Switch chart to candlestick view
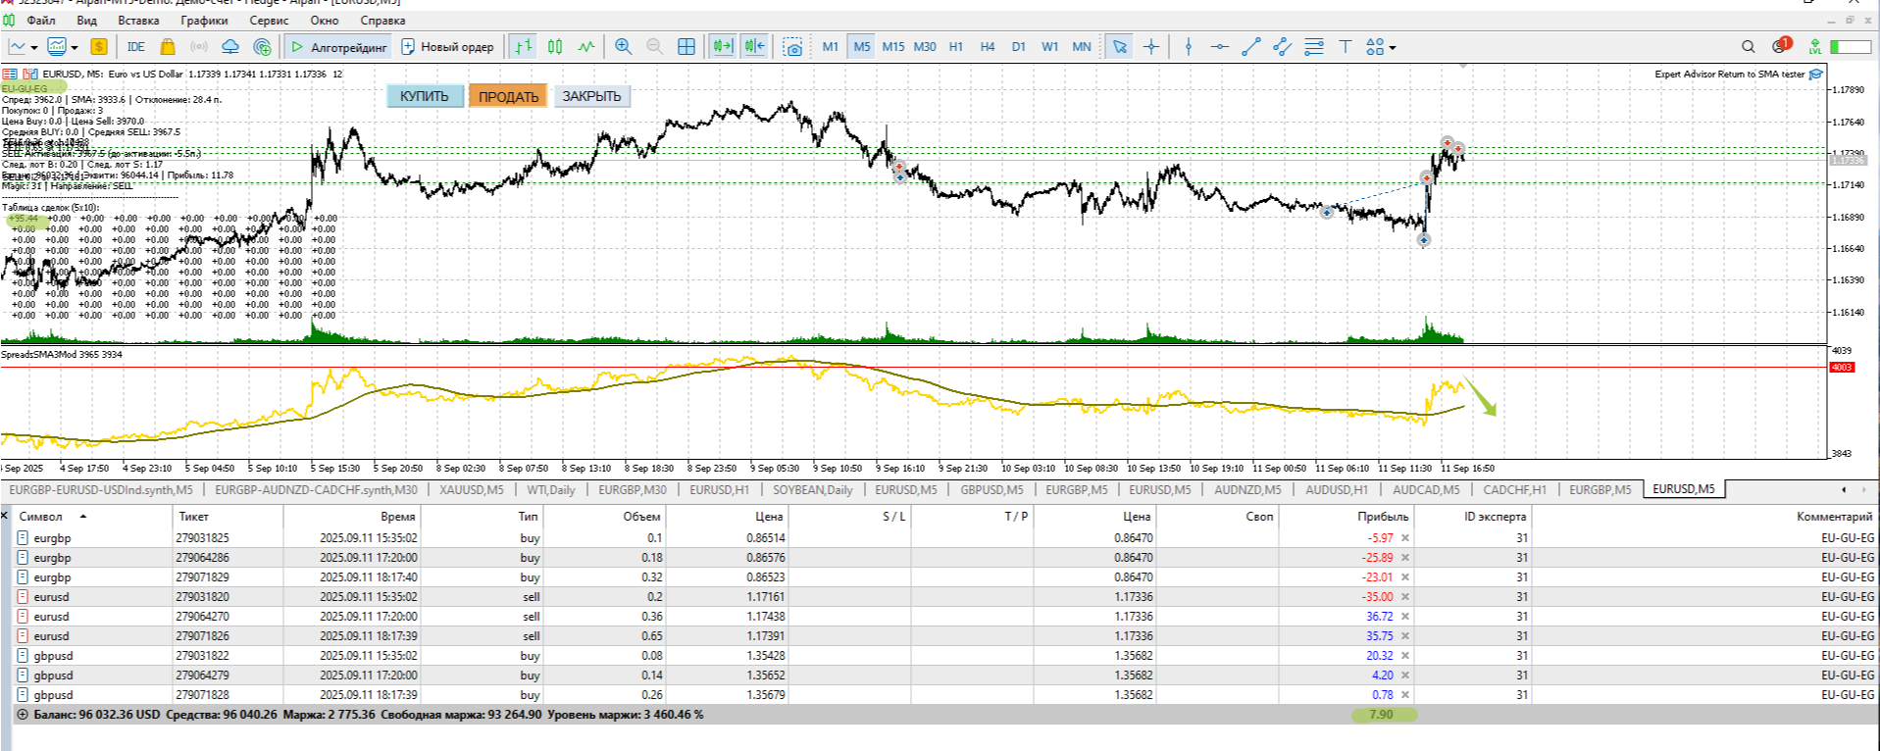1880x751 pixels. click(555, 46)
